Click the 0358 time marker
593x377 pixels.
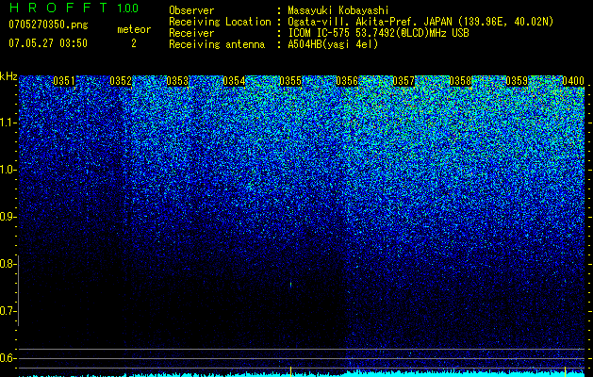point(460,81)
